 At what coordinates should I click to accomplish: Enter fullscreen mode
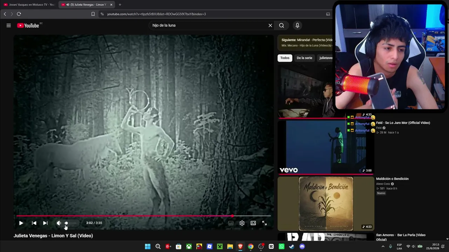(264, 223)
